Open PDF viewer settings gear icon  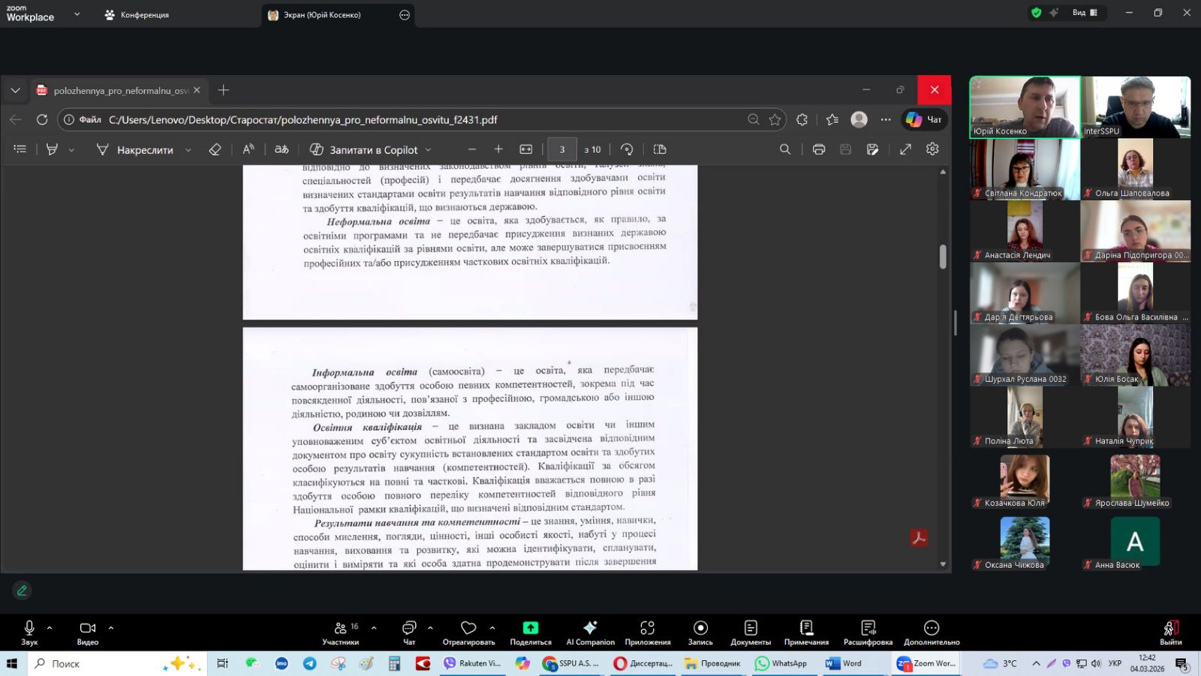pyautogui.click(x=932, y=149)
